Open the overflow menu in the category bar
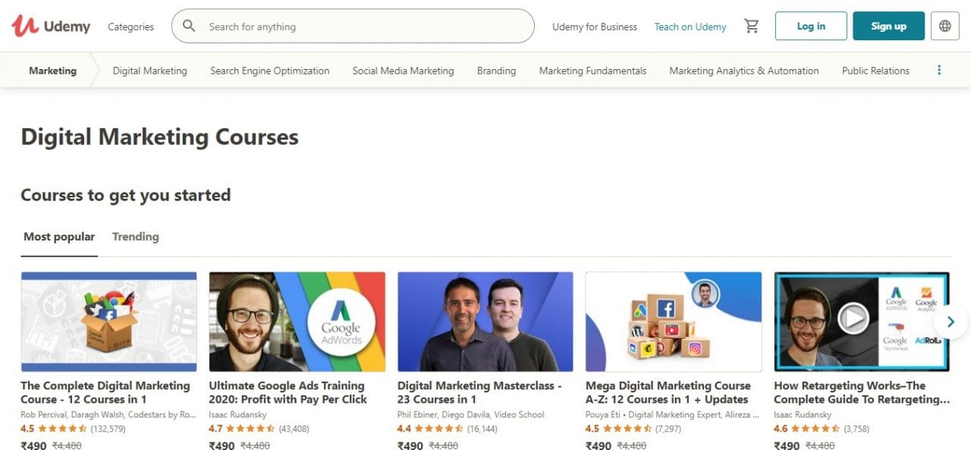This screenshot has height=450, width=971. tap(938, 70)
